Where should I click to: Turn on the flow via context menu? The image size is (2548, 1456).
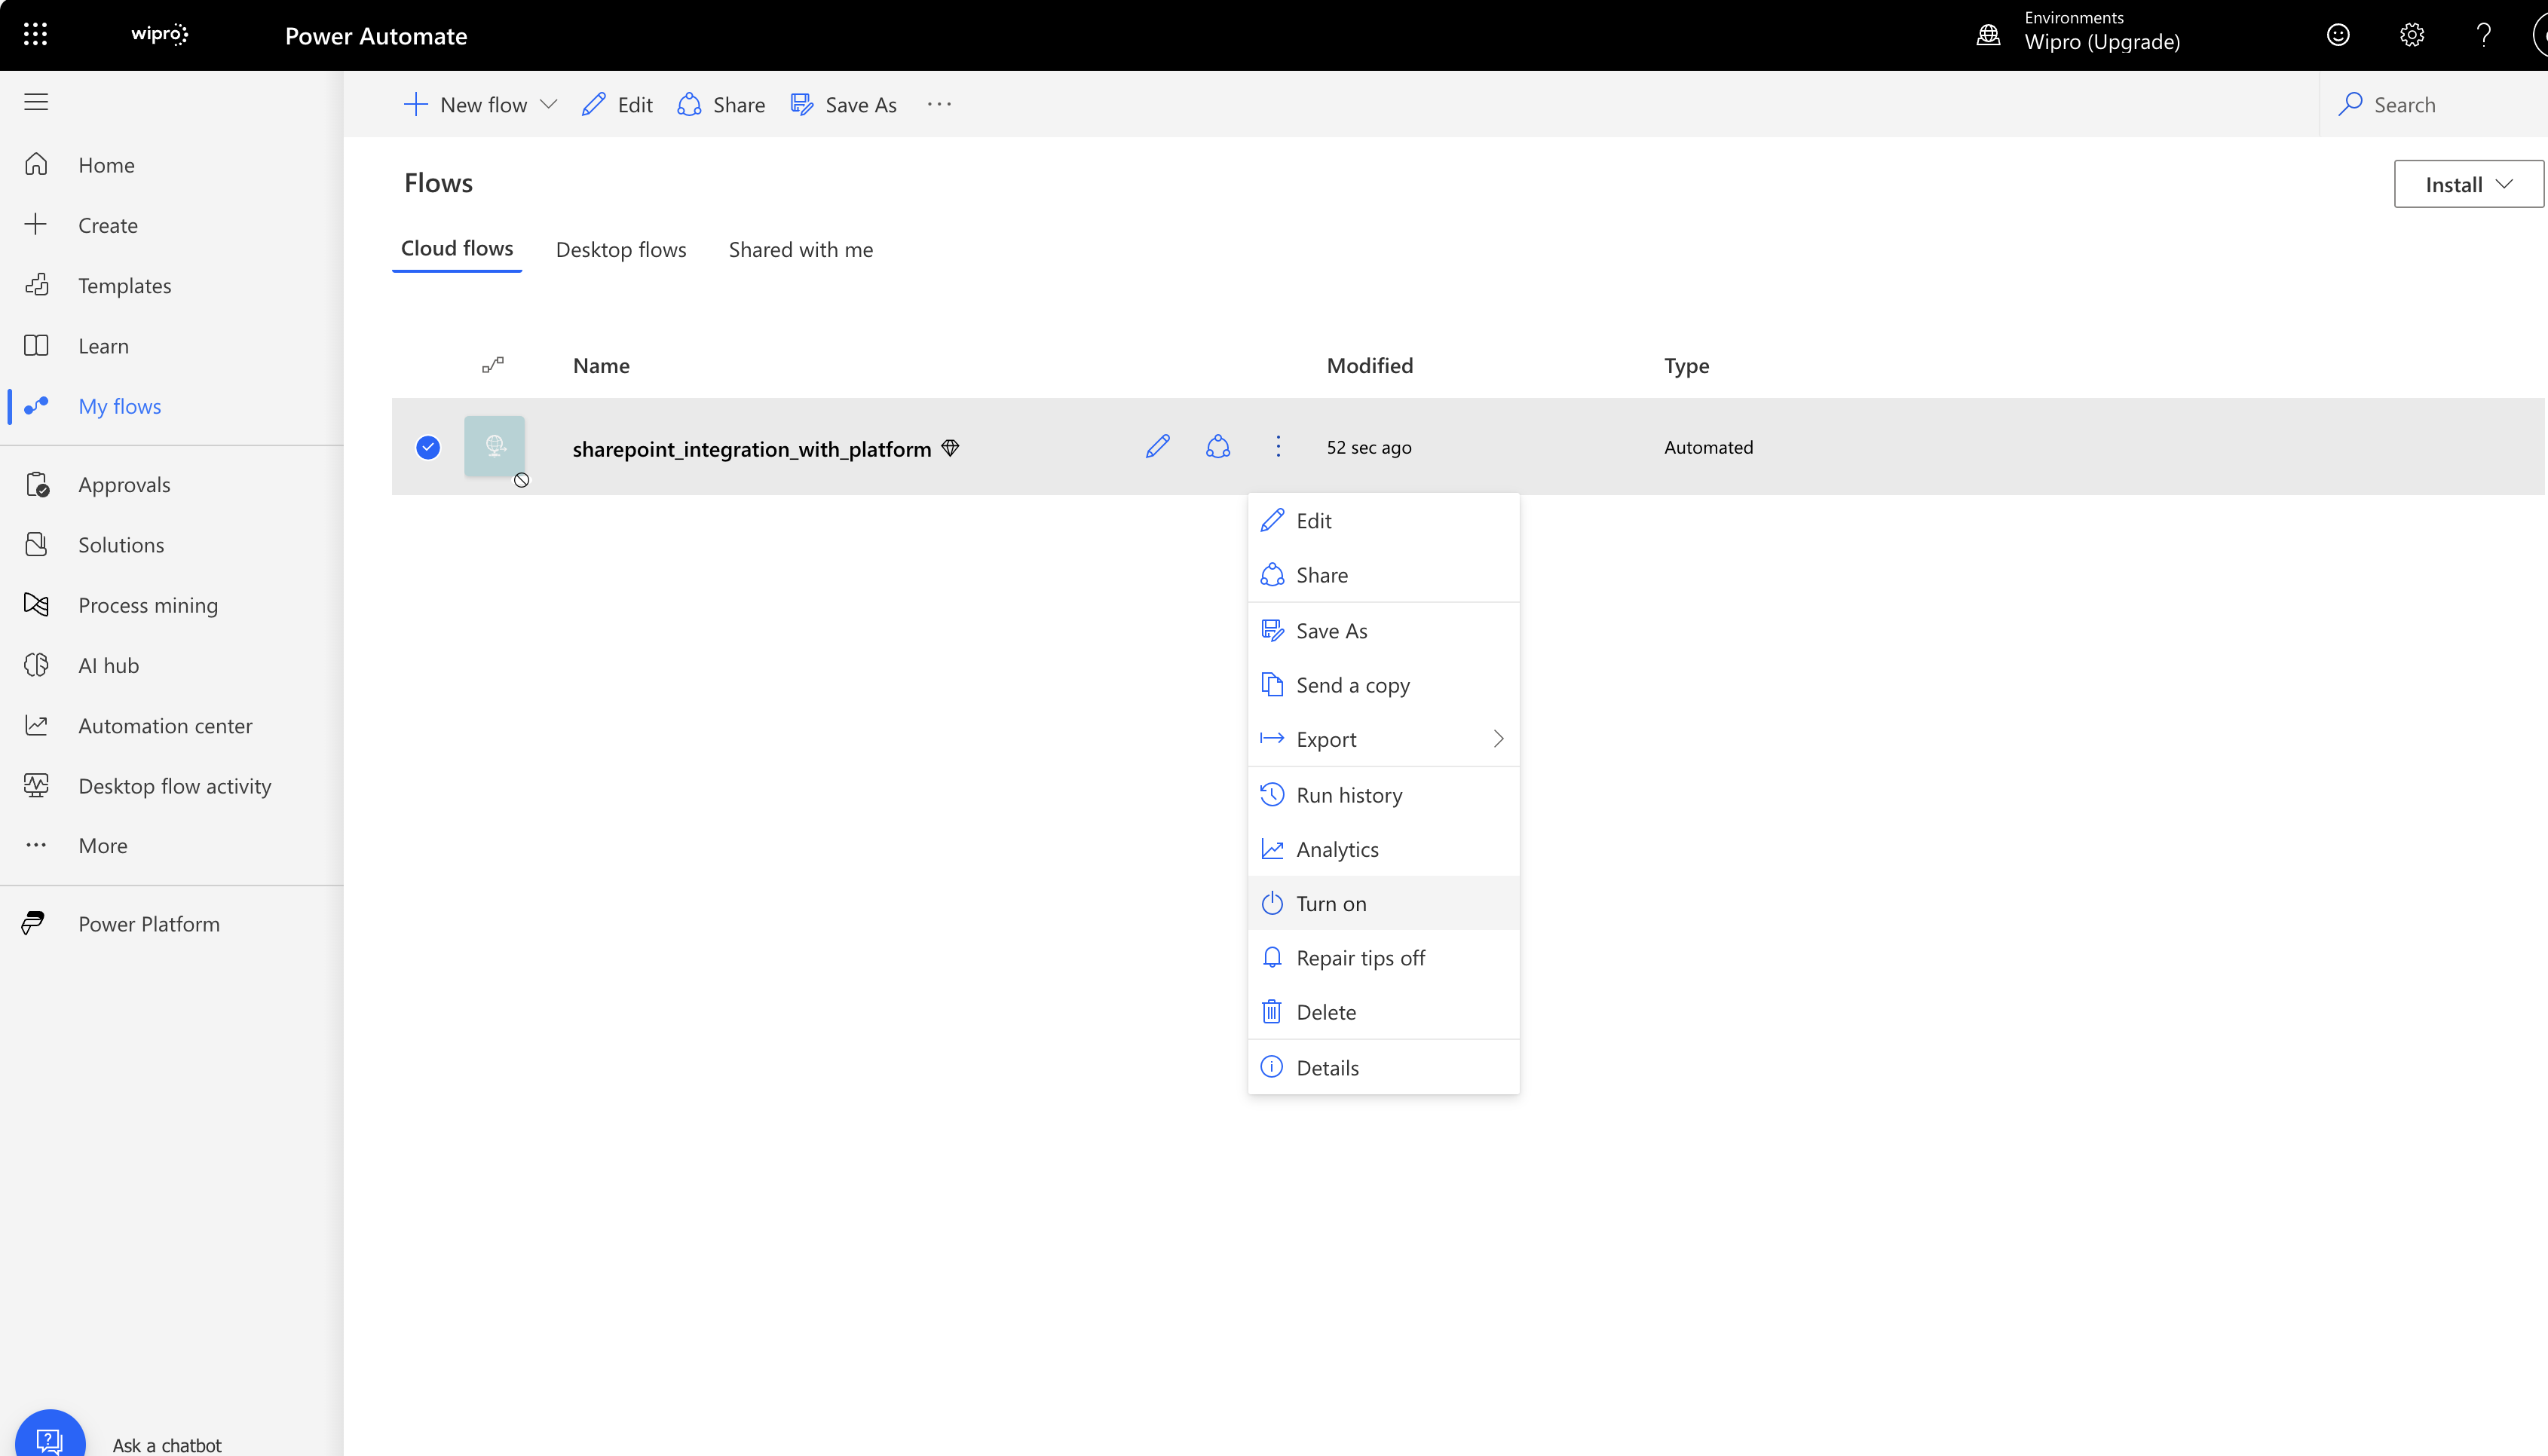[1384, 903]
